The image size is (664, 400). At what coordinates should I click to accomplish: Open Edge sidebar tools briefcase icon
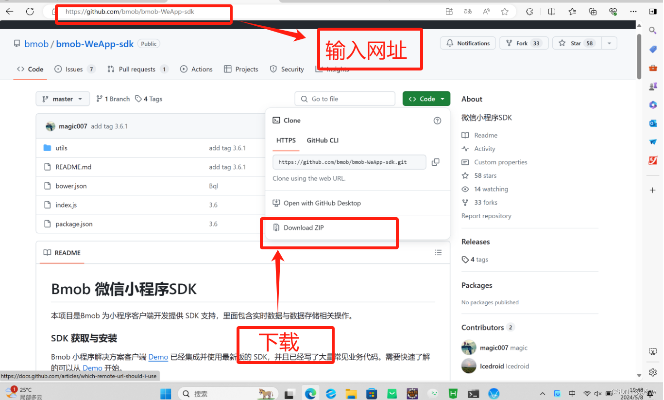point(653,68)
